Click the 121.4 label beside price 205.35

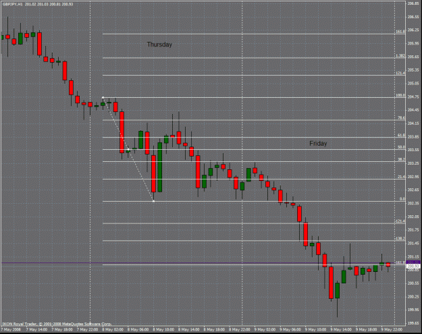[400, 73]
